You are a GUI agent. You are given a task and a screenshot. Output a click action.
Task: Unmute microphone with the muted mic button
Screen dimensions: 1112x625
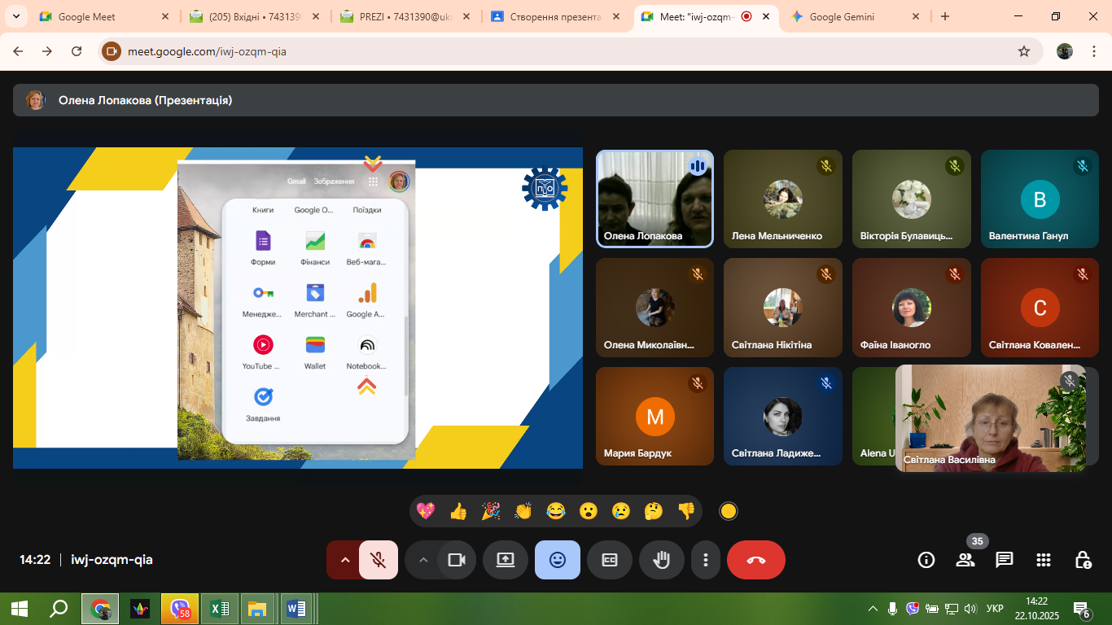(x=378, y=560)
